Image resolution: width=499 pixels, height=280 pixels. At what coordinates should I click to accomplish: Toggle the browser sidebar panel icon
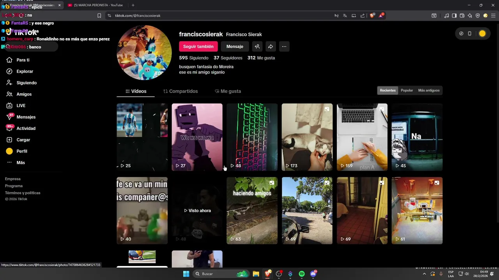[x=454, y=16]
